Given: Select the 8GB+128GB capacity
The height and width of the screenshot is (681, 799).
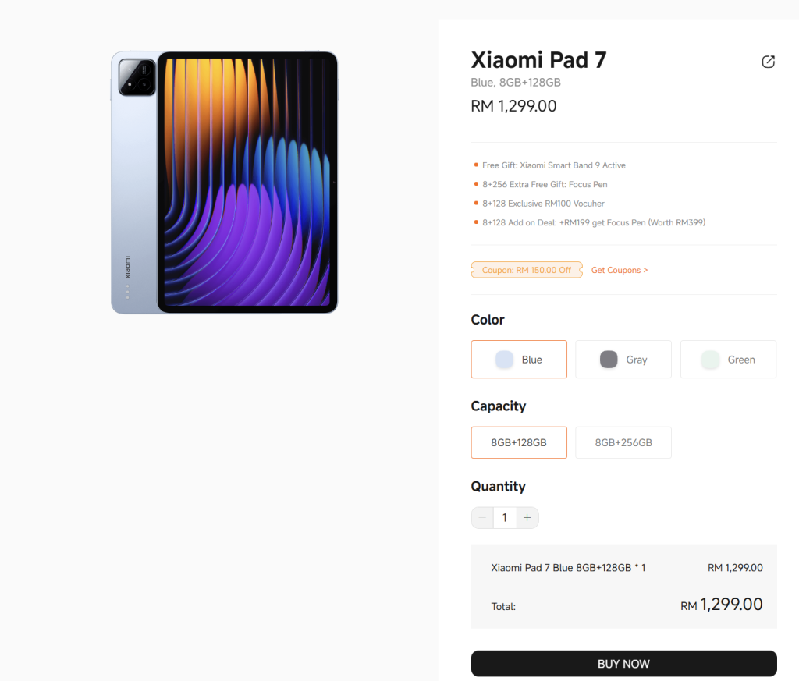Looking at the screenshot, I should [519, 442].
